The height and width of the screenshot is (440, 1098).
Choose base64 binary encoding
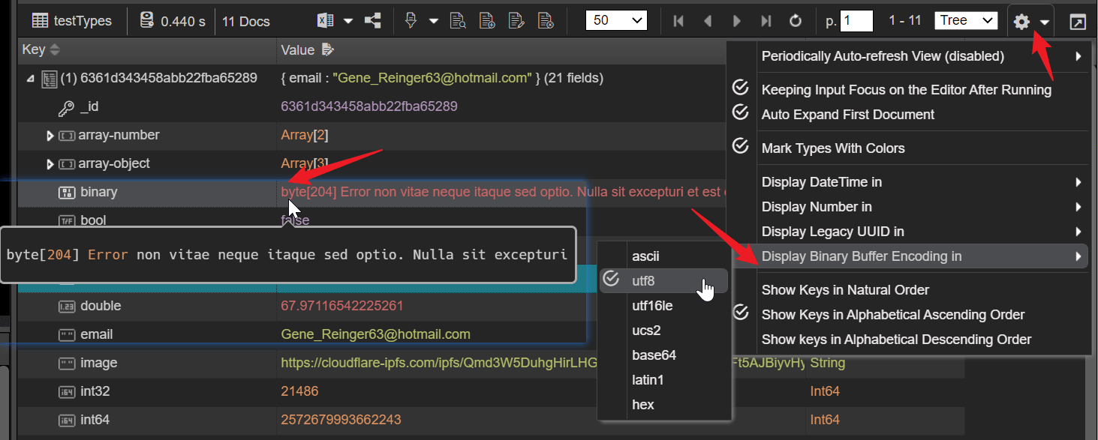tap(654, 355)
